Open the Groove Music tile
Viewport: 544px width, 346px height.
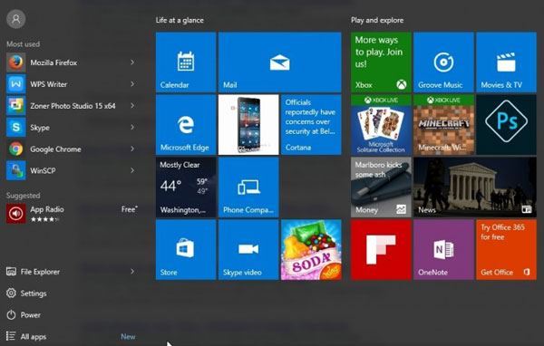(443, 62)
